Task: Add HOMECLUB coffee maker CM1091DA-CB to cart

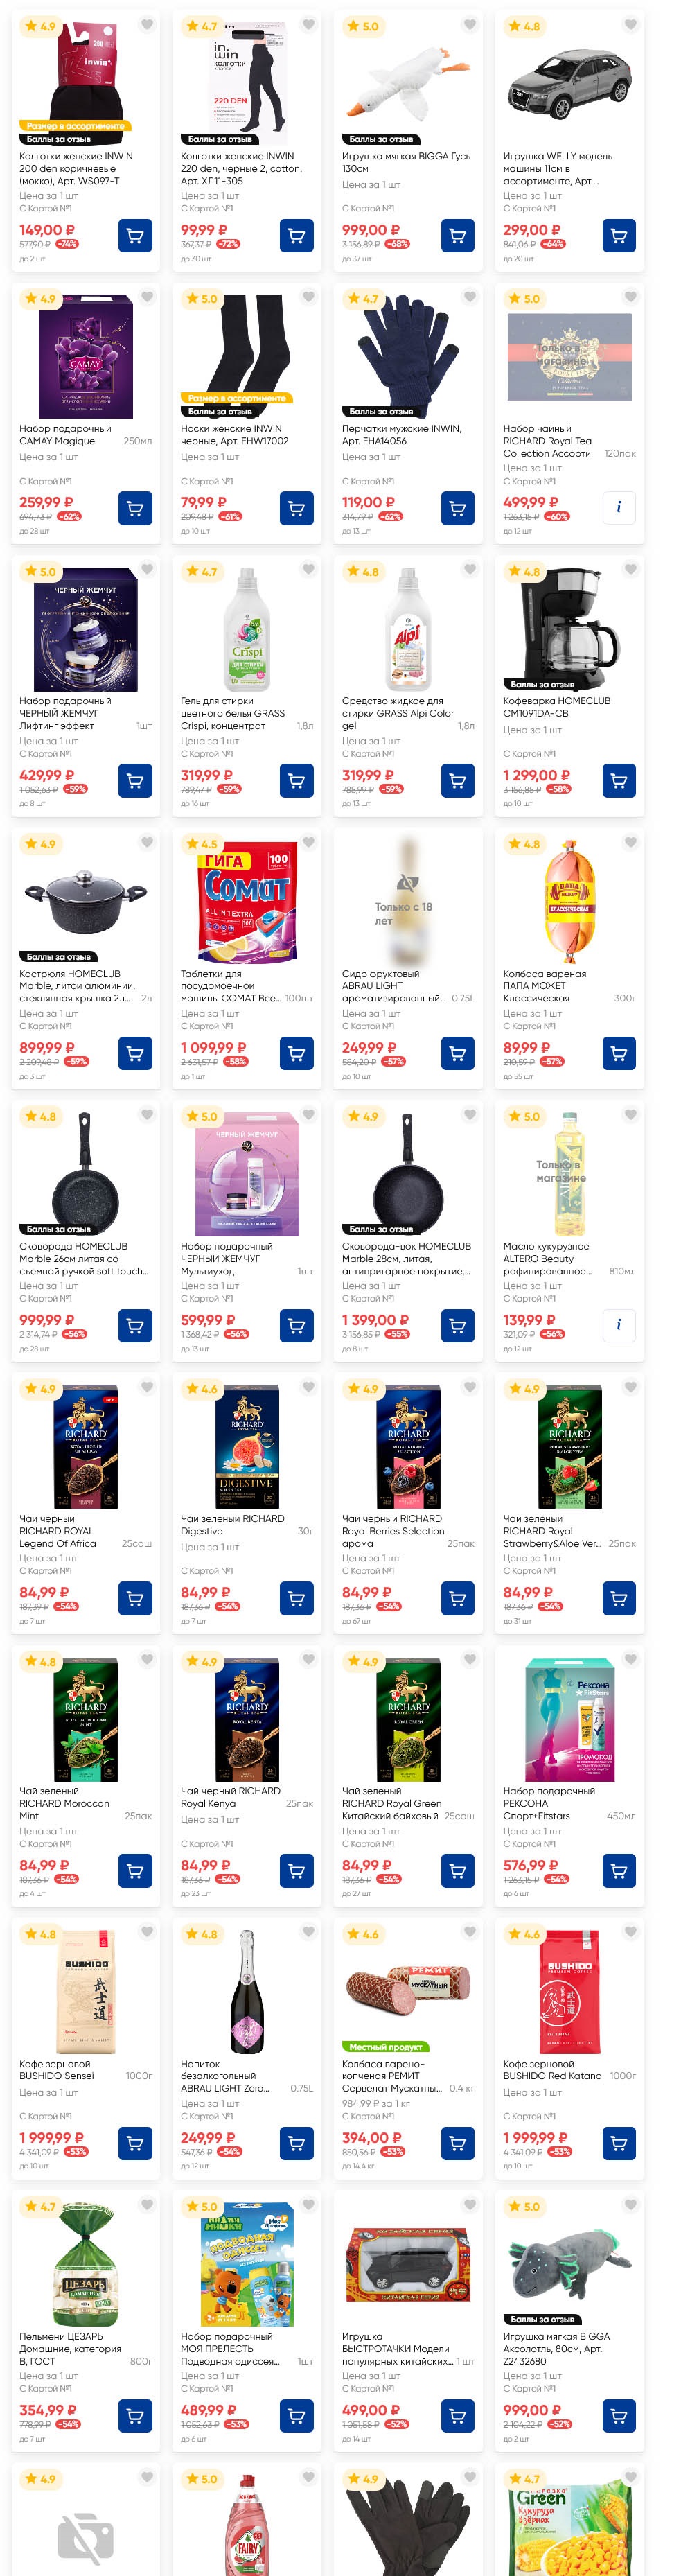Action: coord(618,781)
